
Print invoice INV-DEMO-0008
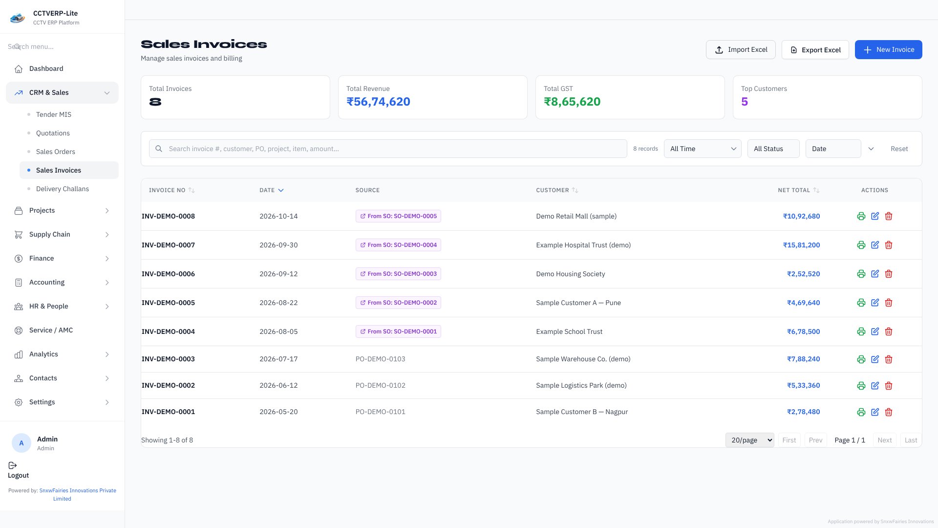pyautogui.click(x=861, y=216)
